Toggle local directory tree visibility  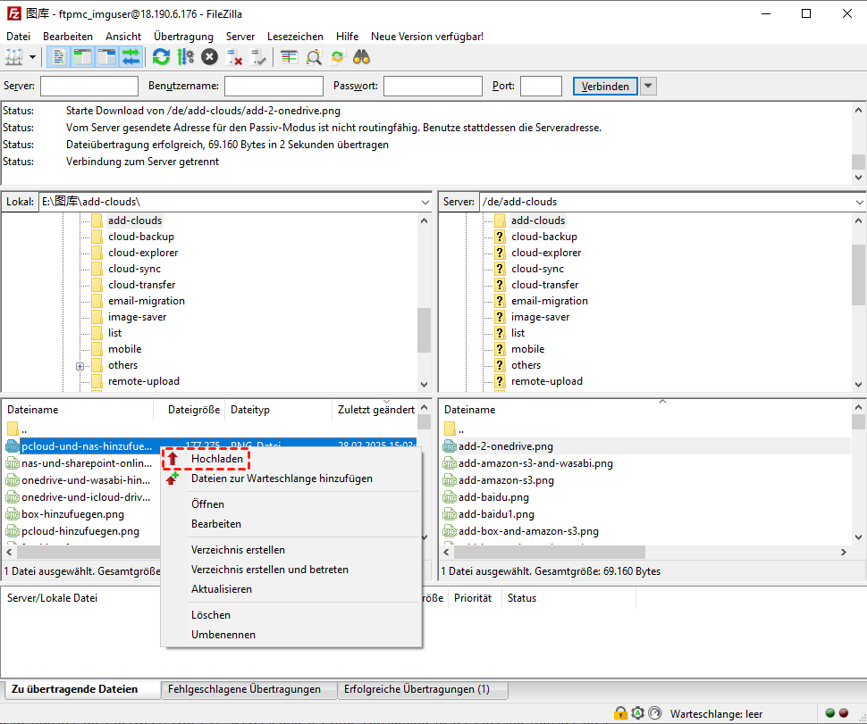(82, 57)
